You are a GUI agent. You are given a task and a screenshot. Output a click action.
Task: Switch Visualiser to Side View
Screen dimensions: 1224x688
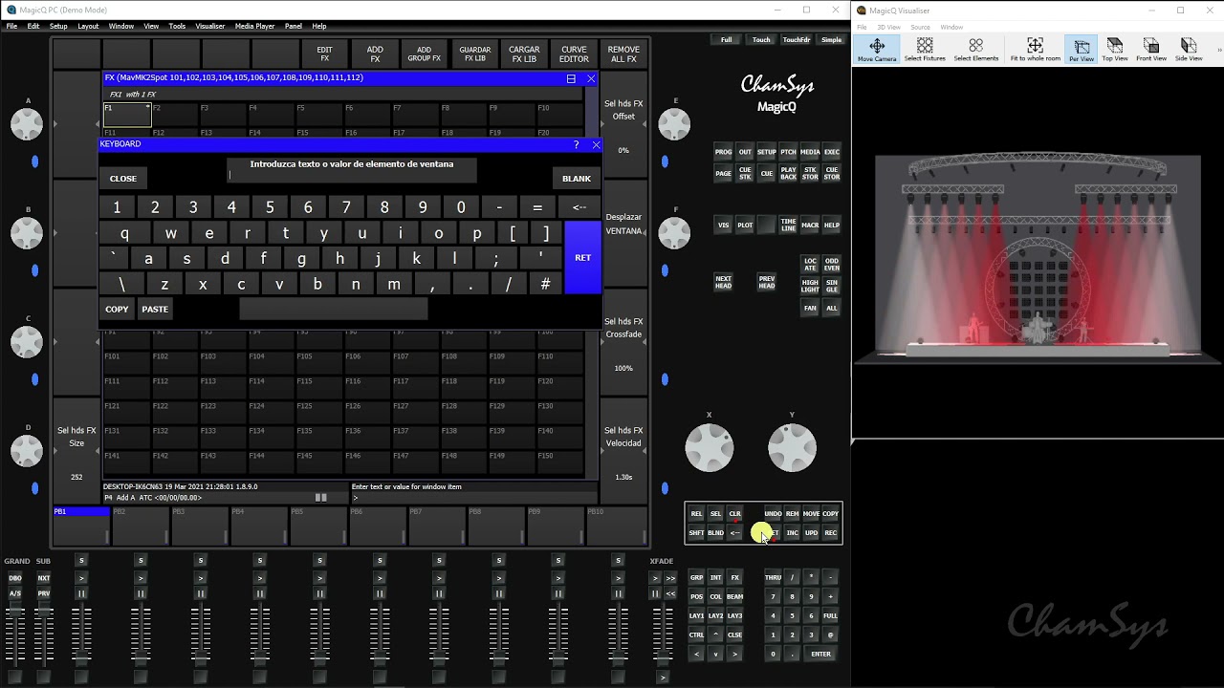(1189, 50)
